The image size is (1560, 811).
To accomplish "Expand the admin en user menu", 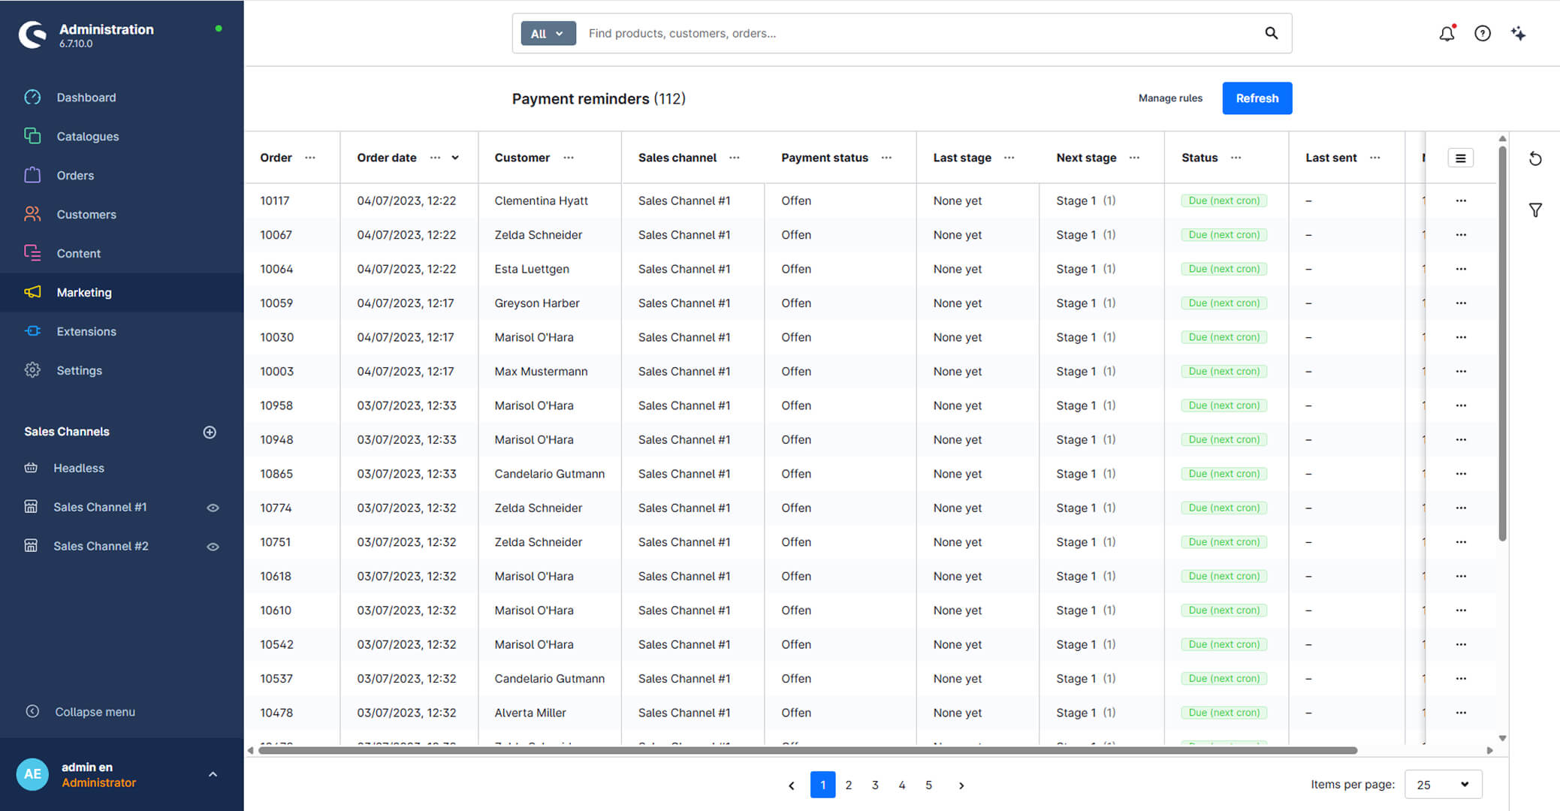I will click(213, 774).
